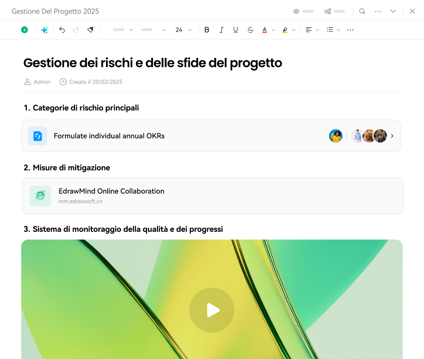Screen dimensions: 424x359
Task: Expand the Formulate individual annual OKRs task chevron
Action: point(392,136)
